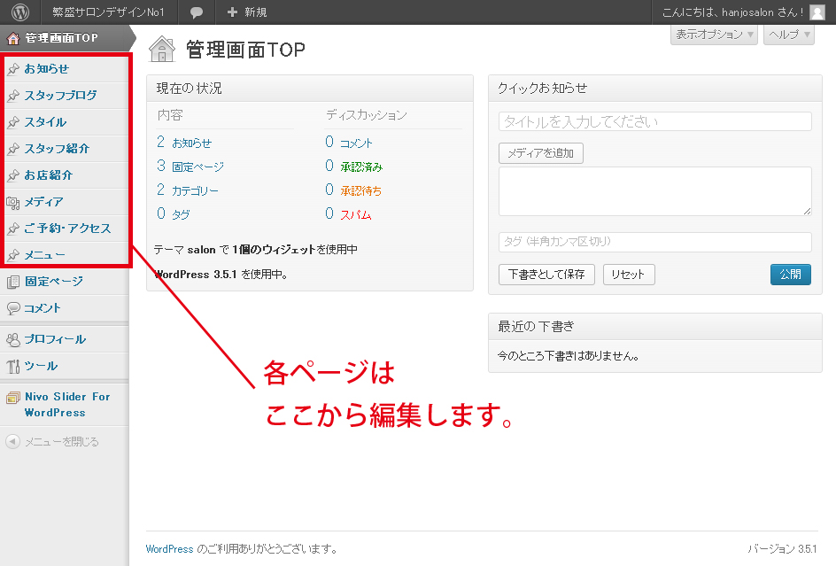Click the メディアを追加 button
The image size is (836, 566).
(540, 153)
